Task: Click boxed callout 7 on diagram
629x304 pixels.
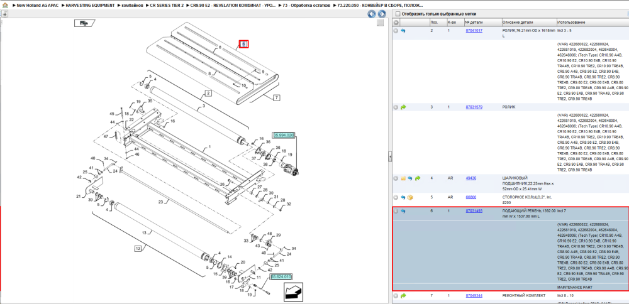Action: click(x=276, y=97)
